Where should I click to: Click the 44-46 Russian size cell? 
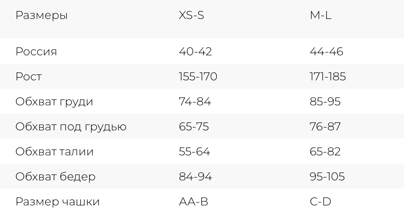(x=326, y=52)
